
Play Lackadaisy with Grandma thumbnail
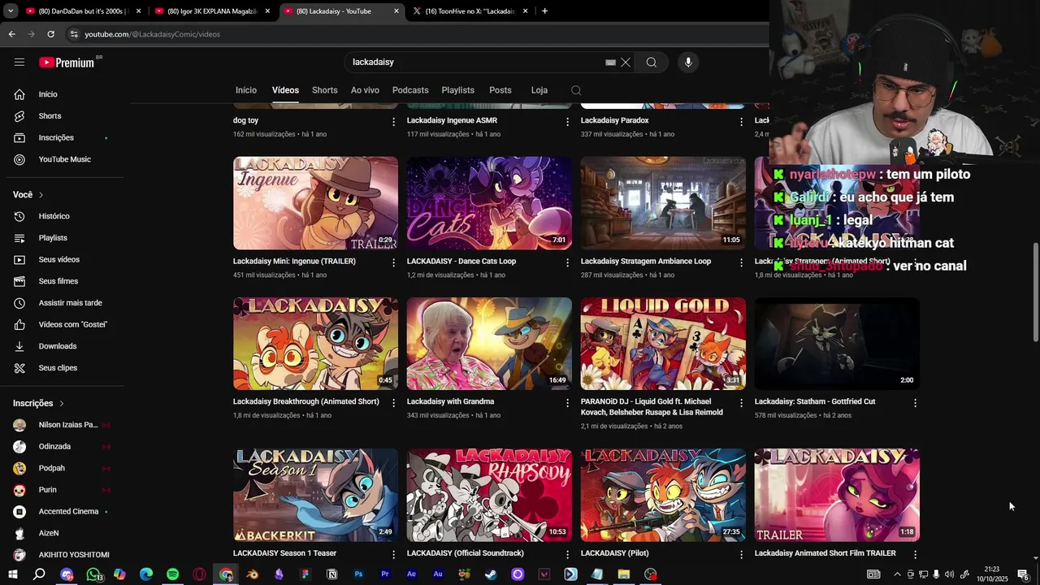coord(489,344)
